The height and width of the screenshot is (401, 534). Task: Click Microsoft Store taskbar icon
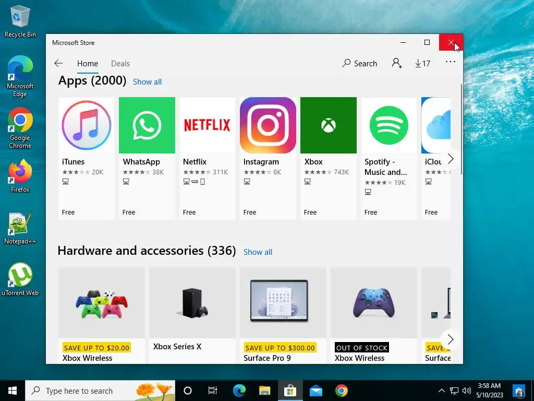coord(290,391)
